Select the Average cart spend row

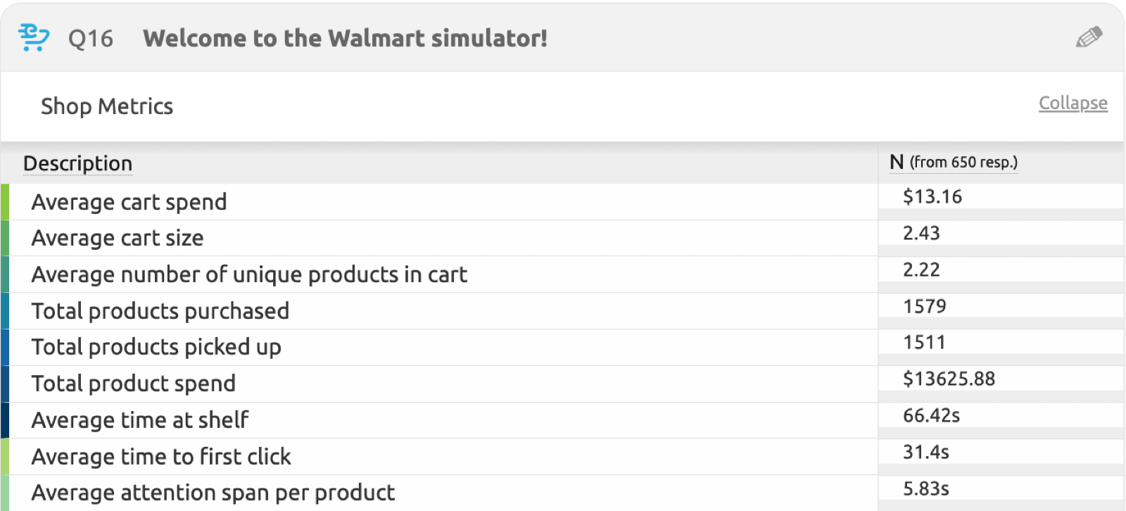[129, 202]
